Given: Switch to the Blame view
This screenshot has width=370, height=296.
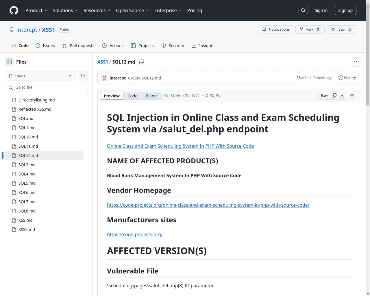Looking at the screenshot, I should pos(152,96).
